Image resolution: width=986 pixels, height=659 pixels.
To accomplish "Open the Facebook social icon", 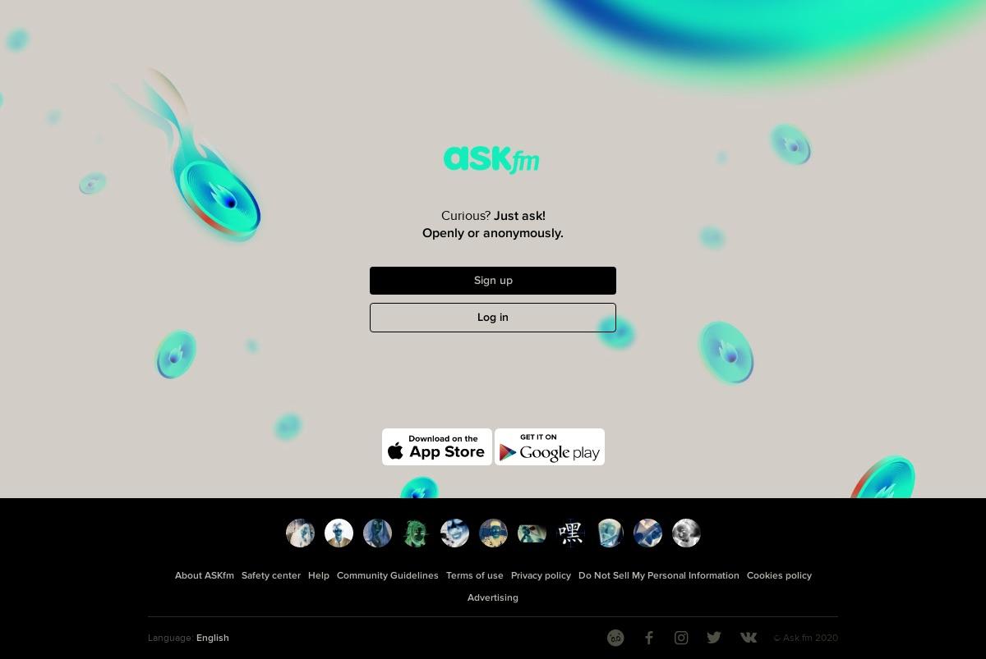I will (648, 638).
